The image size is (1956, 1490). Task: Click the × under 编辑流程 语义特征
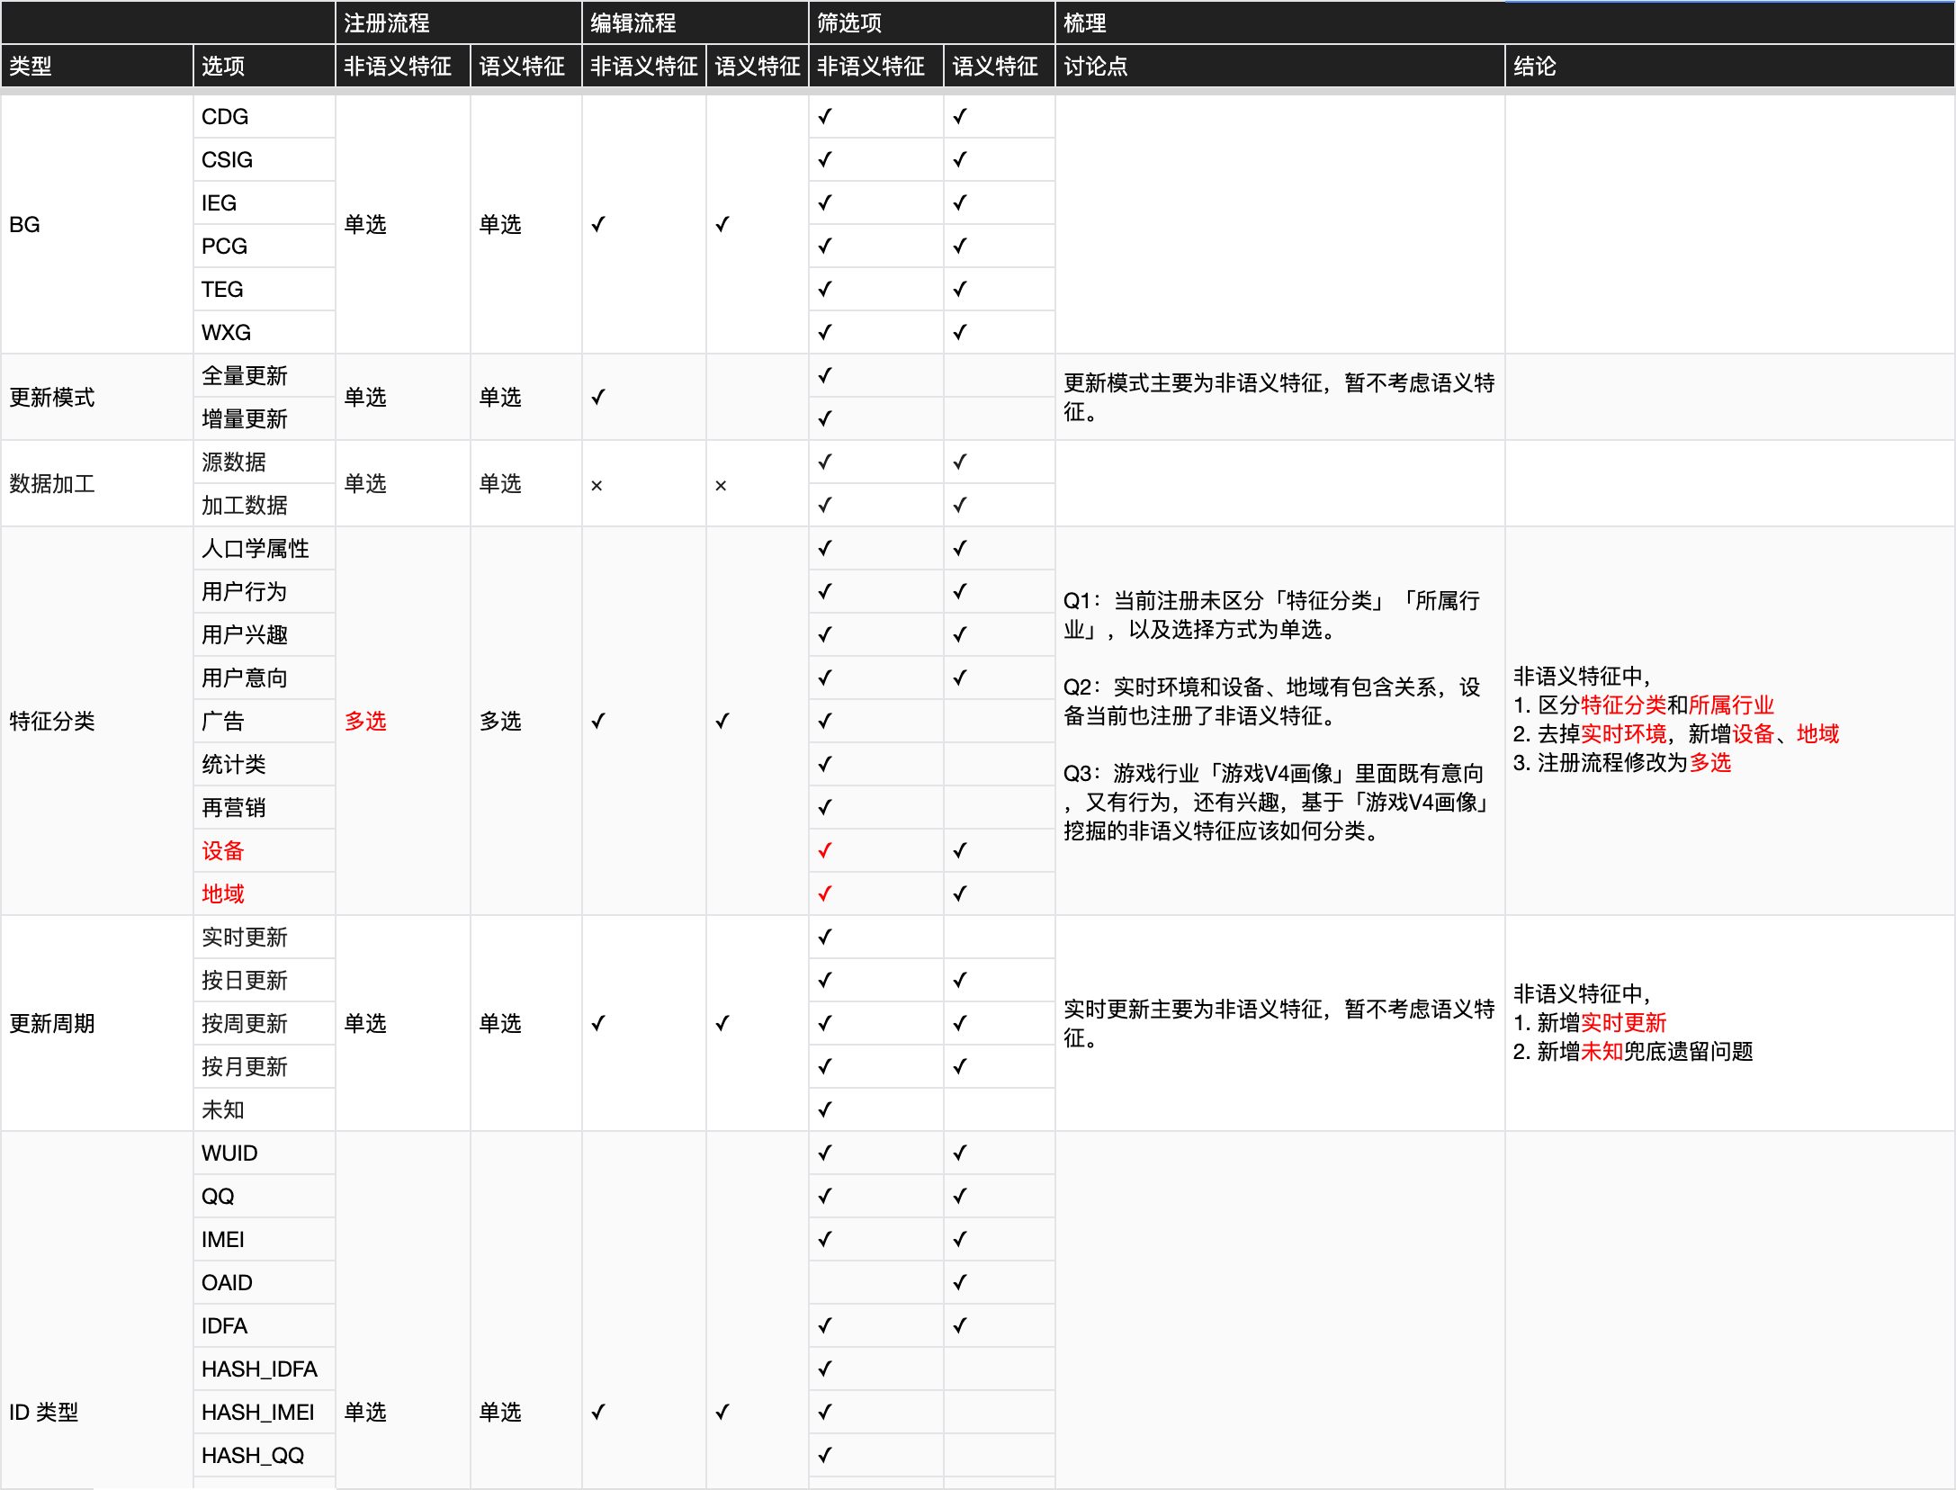tap(721, 486)
